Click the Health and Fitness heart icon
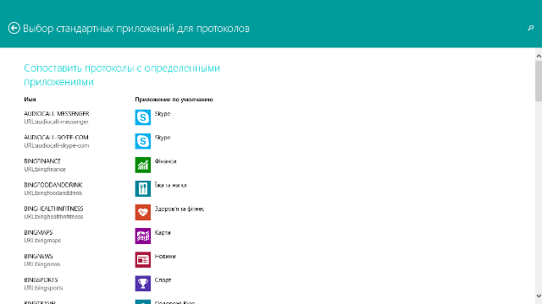 pyautogui.click(x=143, y=212)
